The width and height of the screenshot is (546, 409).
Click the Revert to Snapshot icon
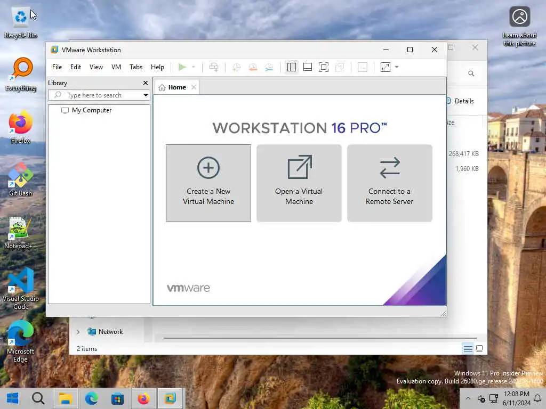253,67
